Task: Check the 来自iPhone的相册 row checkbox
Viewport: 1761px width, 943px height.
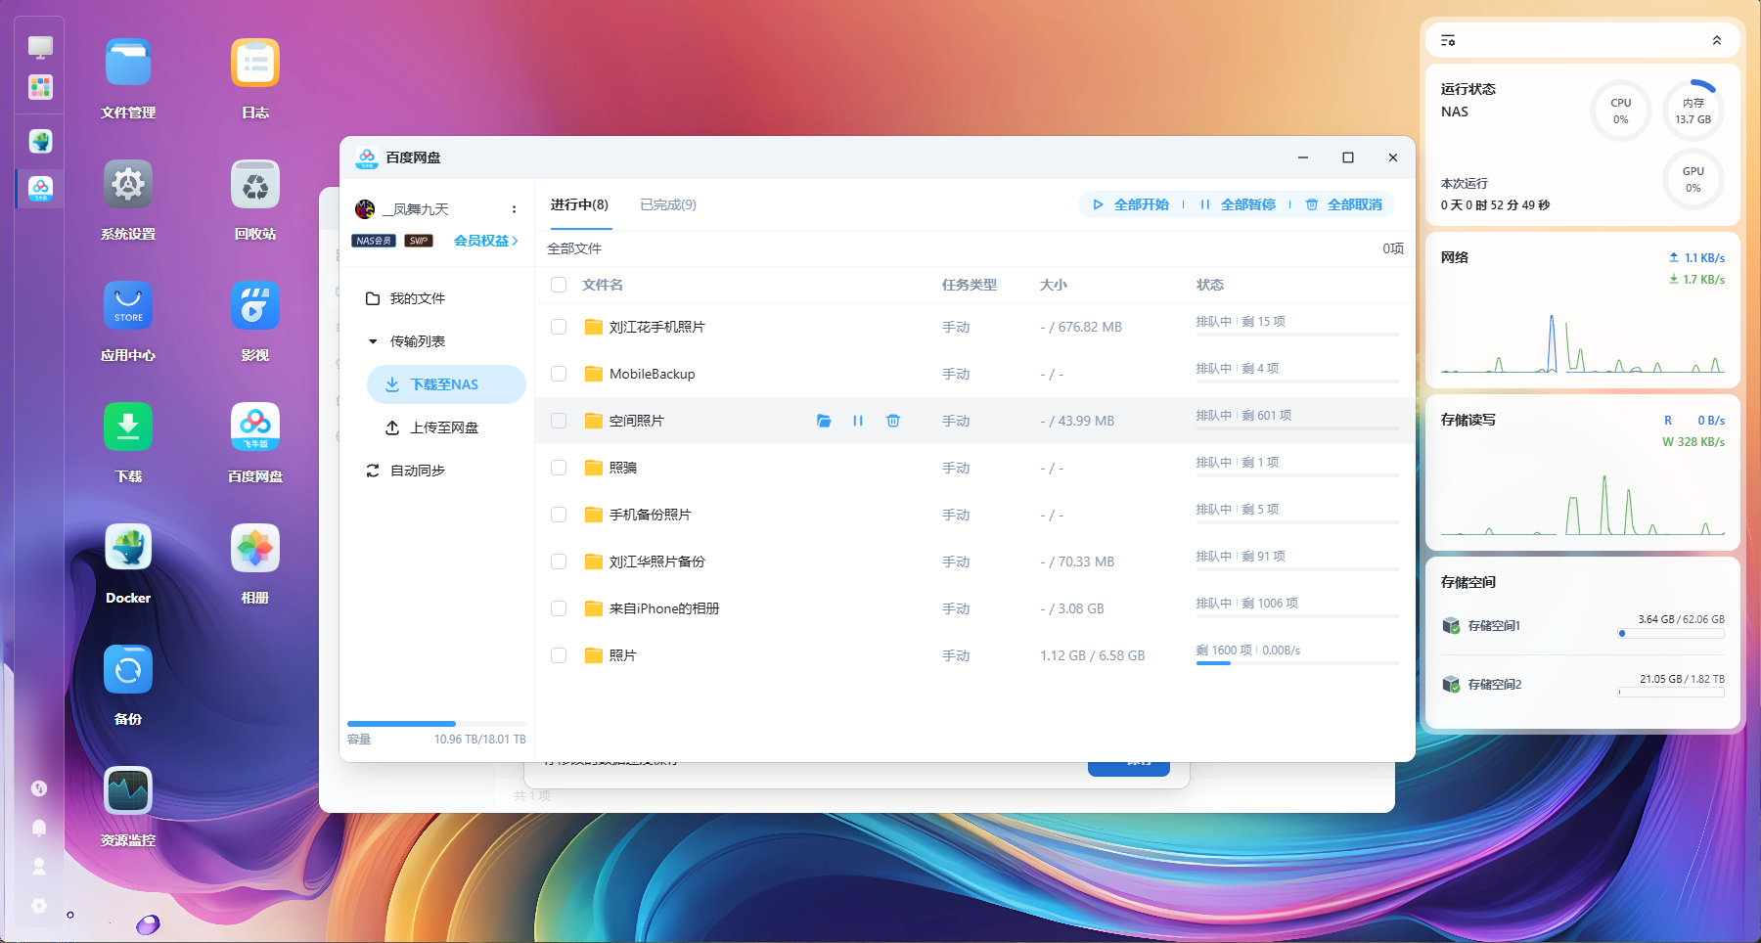Action: pyautogui.click(x=559, y=608)
